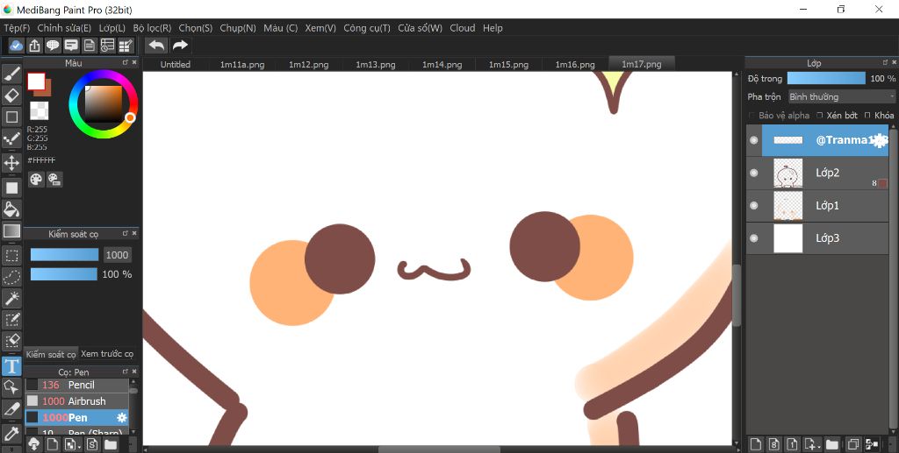Switch to the Untitled tab
This screenshot has height=453, width=899.
point(176,65)
